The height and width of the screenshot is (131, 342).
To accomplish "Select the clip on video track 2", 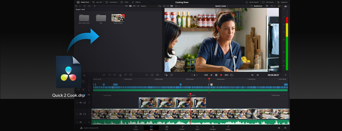I will [x=173, y=103].
